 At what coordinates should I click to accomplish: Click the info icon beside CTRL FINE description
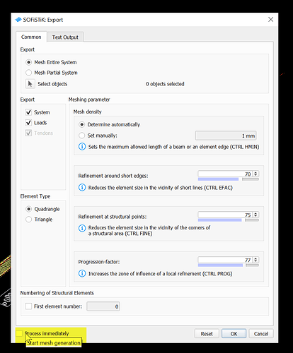click(82, 228)
